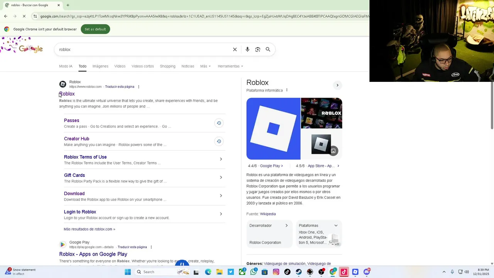Switch to the Shopping tab
Screen dimensions: 494x278
[x=167, y=66]
